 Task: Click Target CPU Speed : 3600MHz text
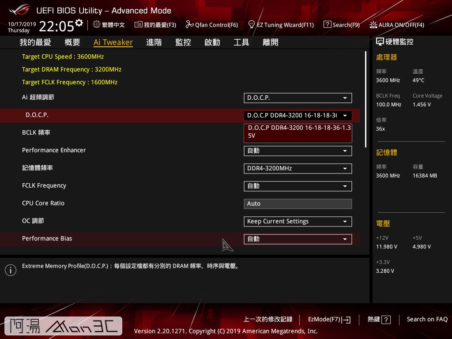63,56
